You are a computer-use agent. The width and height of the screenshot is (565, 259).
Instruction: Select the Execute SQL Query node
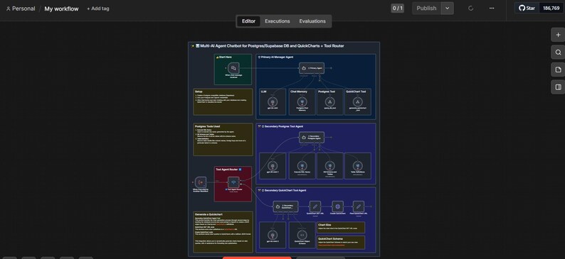point(302,165)
